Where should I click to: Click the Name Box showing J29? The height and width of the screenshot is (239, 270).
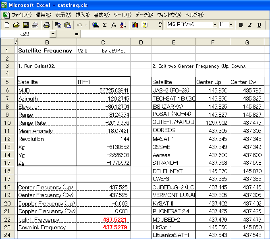click(x=25, y=34)
